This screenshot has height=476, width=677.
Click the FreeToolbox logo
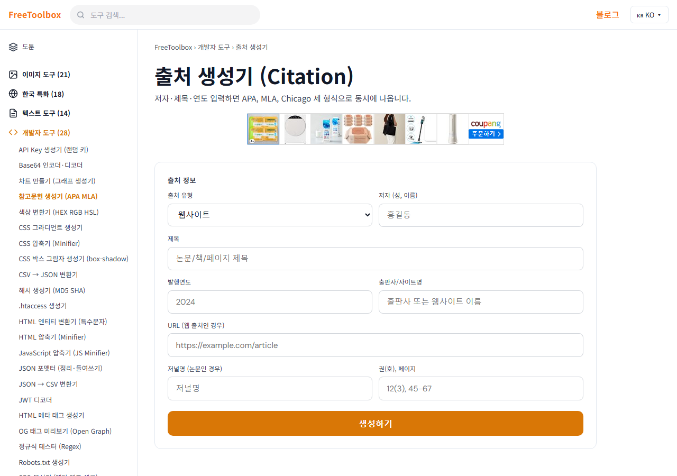coord(35,15)
